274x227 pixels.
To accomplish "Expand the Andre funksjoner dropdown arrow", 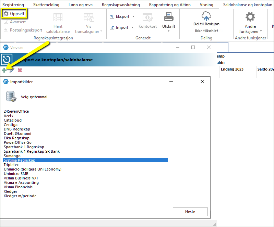I will 261,31.
